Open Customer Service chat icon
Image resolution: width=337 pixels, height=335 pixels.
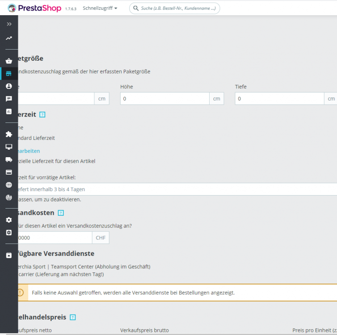[9, 99]
